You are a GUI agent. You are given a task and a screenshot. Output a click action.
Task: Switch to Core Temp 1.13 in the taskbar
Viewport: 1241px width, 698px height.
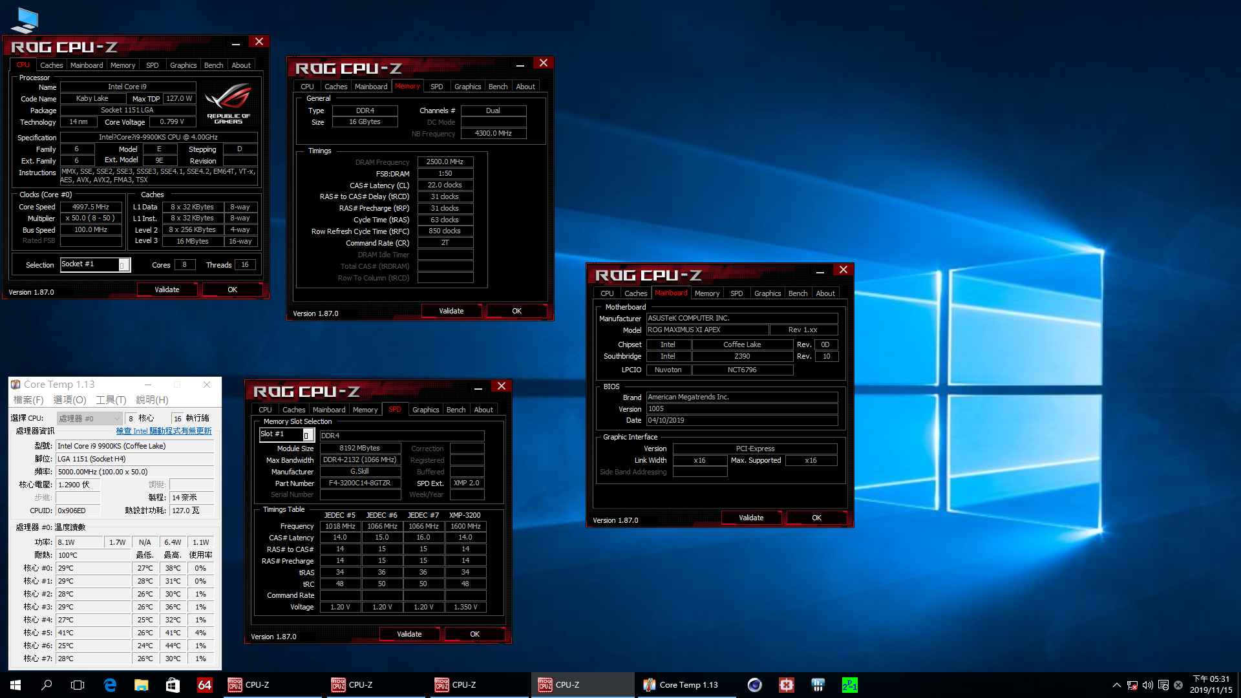click(686, 685)
